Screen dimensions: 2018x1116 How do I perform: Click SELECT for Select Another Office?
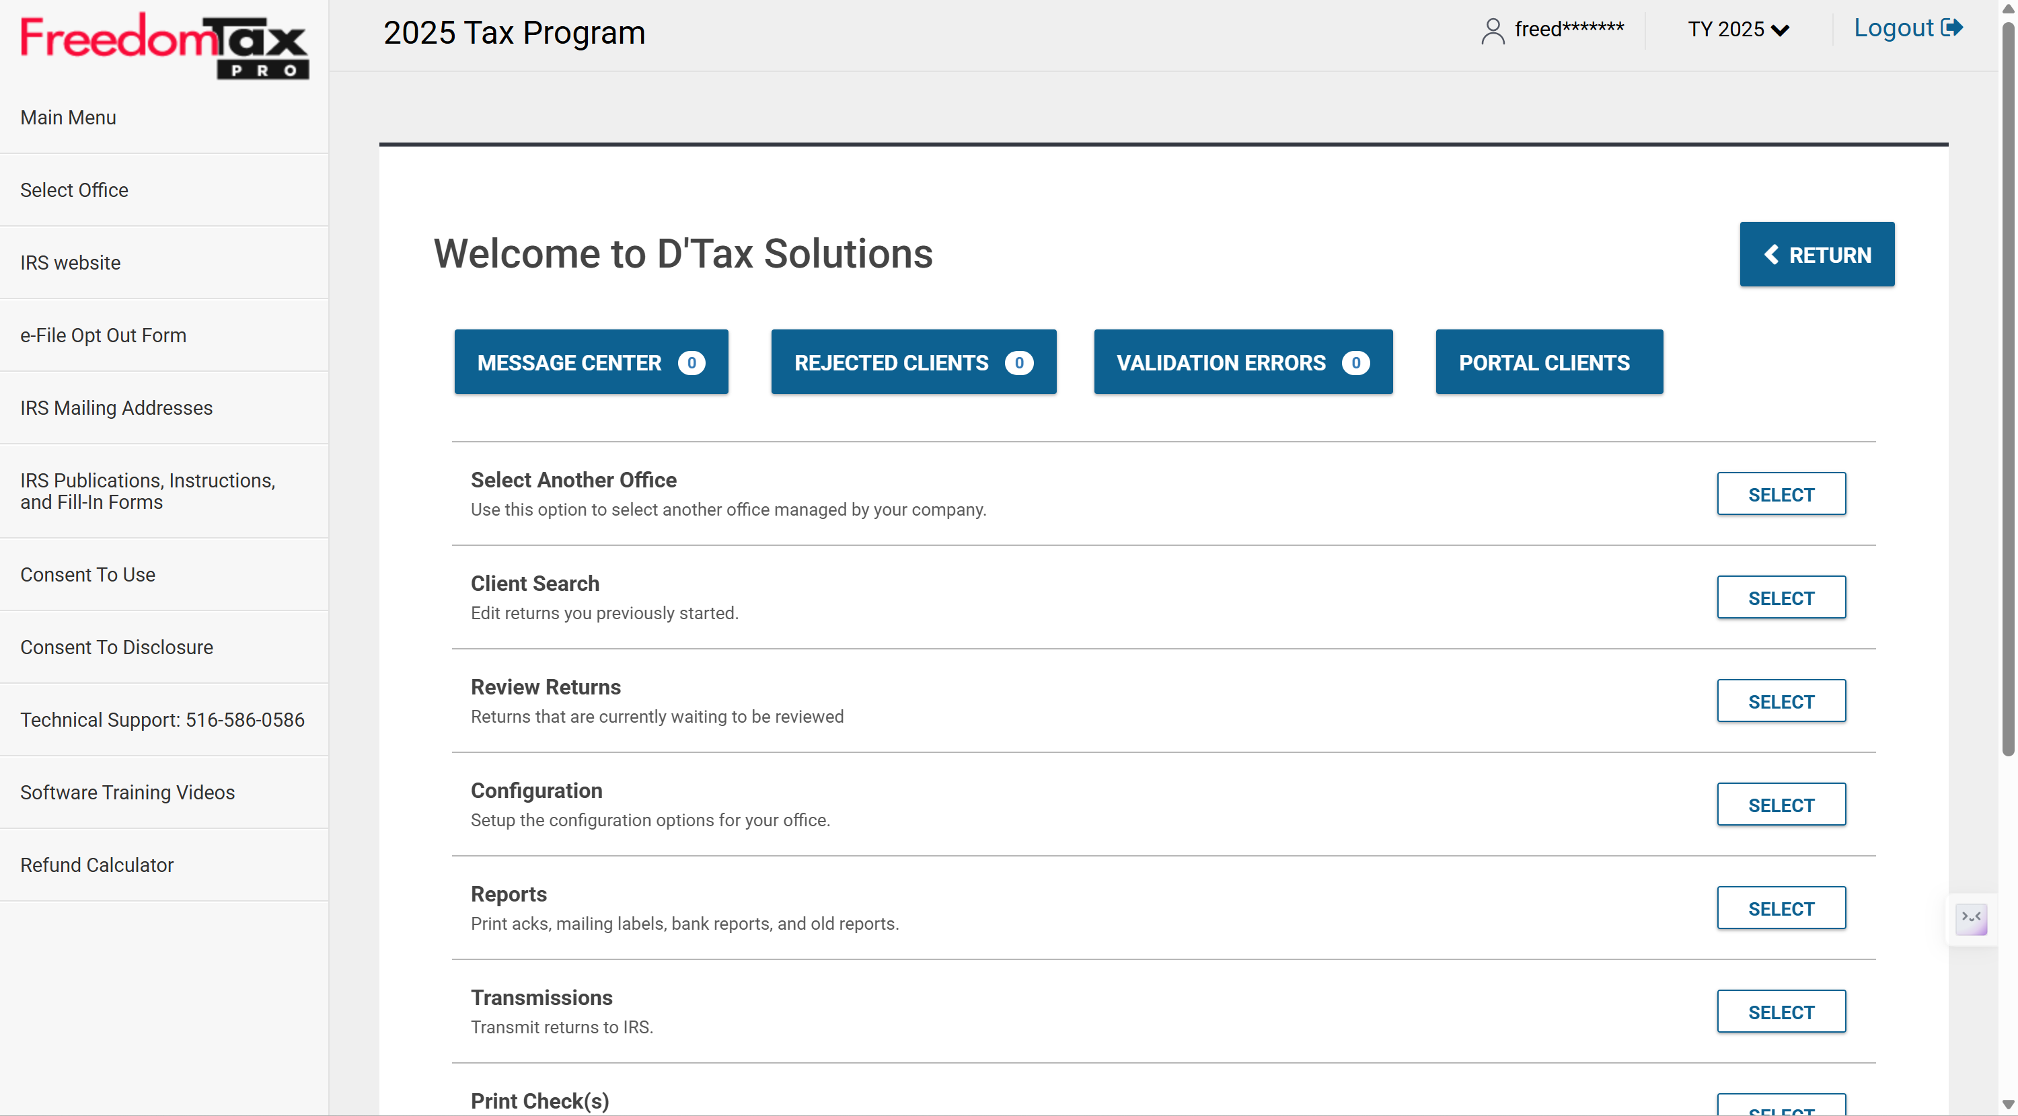1781,494
